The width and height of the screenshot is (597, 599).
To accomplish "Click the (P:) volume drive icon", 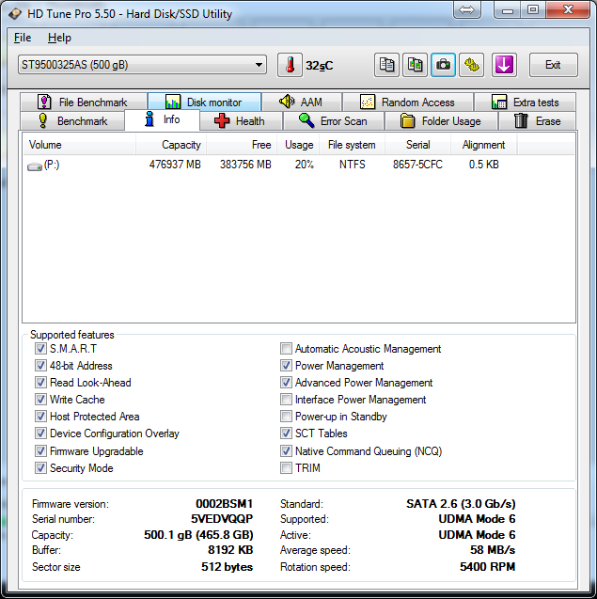I will coord(35,166).
